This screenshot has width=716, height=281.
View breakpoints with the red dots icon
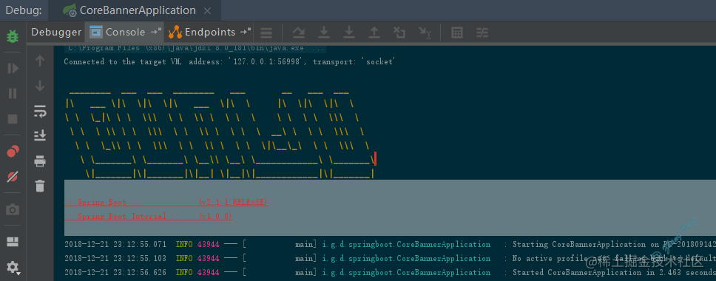click(x=13, y=151)
